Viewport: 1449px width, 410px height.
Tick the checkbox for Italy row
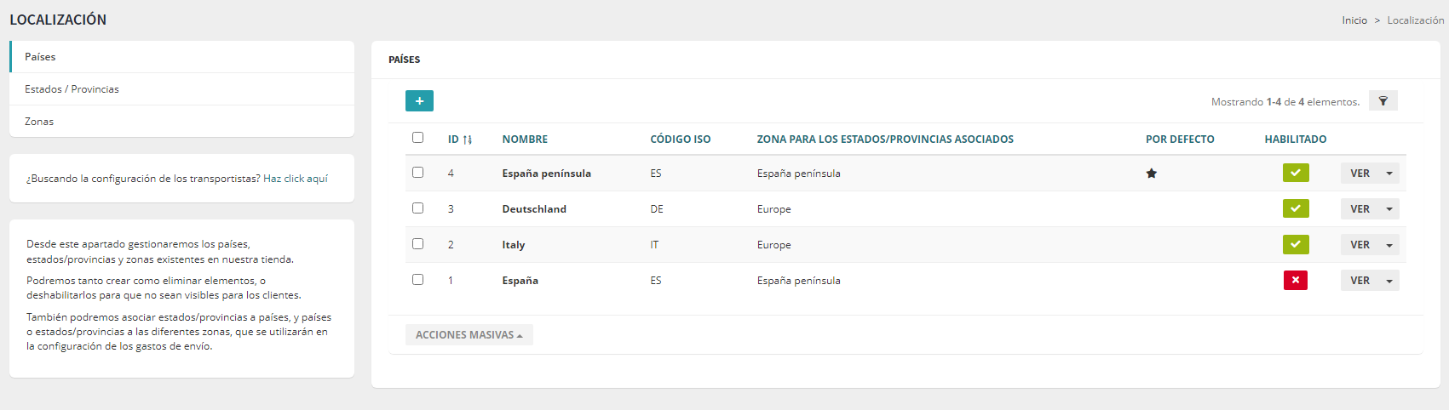pos(417,244)
